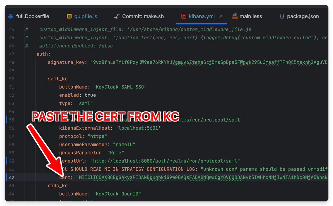Click the JS file icon on gulpfile.js

pos(69,16)
